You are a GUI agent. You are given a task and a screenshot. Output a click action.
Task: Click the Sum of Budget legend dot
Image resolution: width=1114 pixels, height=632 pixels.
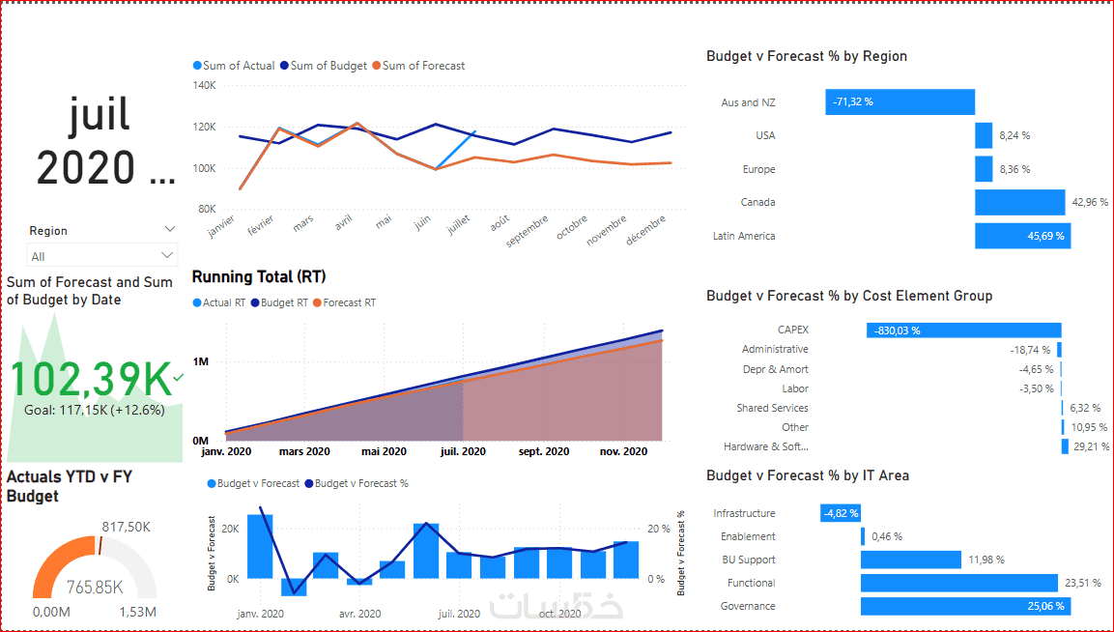[x=284, y=66]
